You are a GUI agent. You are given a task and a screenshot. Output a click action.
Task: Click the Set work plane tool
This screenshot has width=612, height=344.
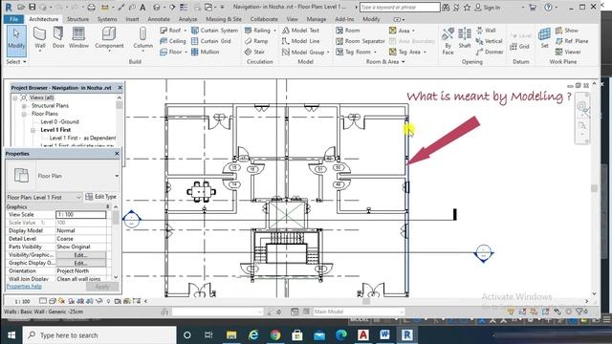point(544,38)
